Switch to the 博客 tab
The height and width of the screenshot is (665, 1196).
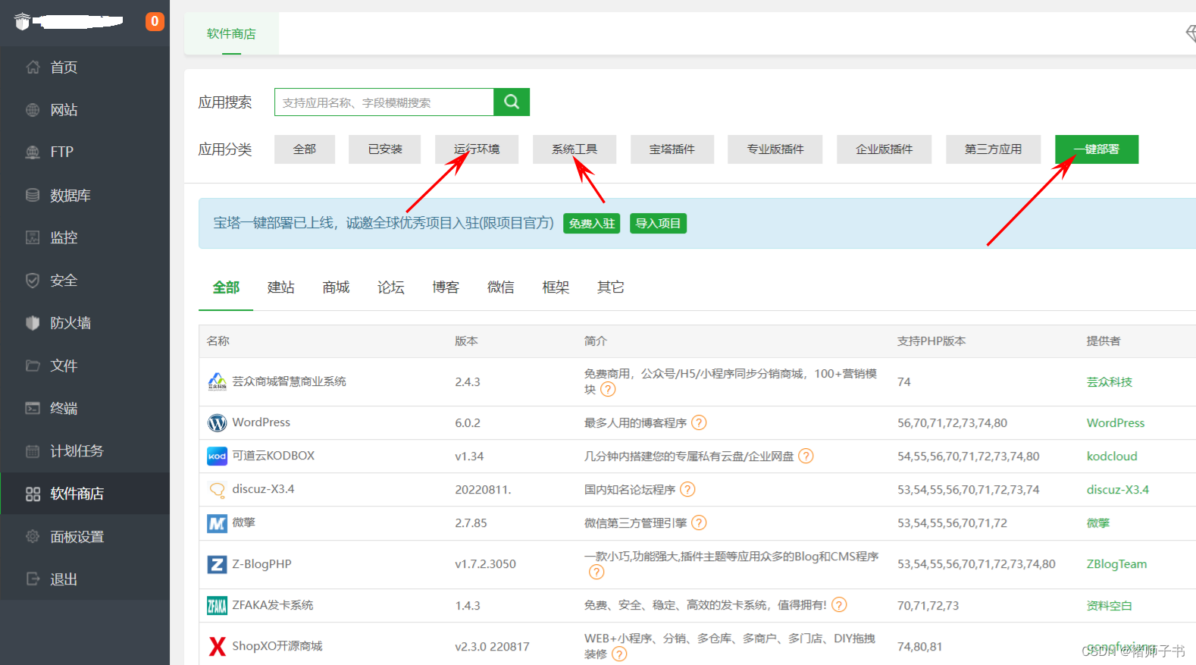pos(446,287)
